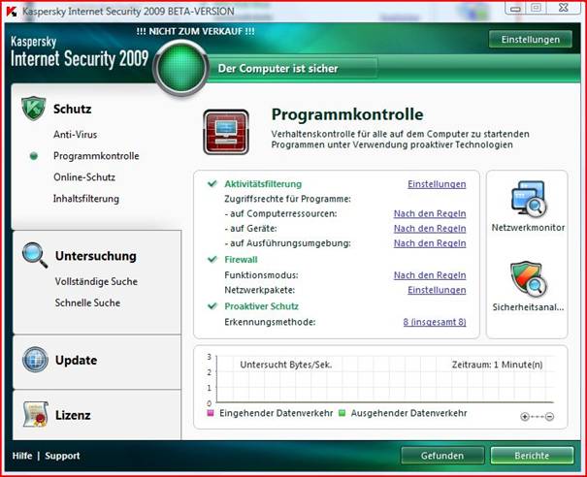Select Online-Schutz in the sidebar
Viewport: 587px width, 477px height.
click(x=84, y=177)
